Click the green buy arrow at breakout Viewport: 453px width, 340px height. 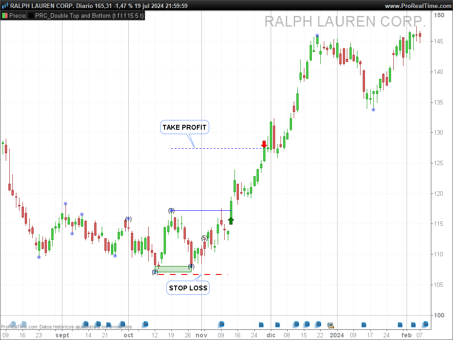pos(230,221)
